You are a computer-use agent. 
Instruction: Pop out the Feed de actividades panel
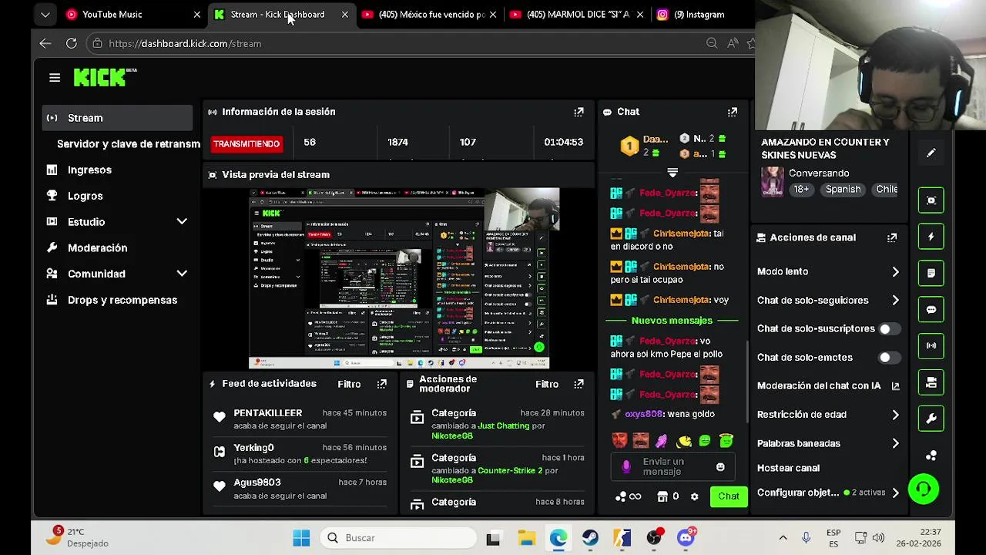(382, 384)
